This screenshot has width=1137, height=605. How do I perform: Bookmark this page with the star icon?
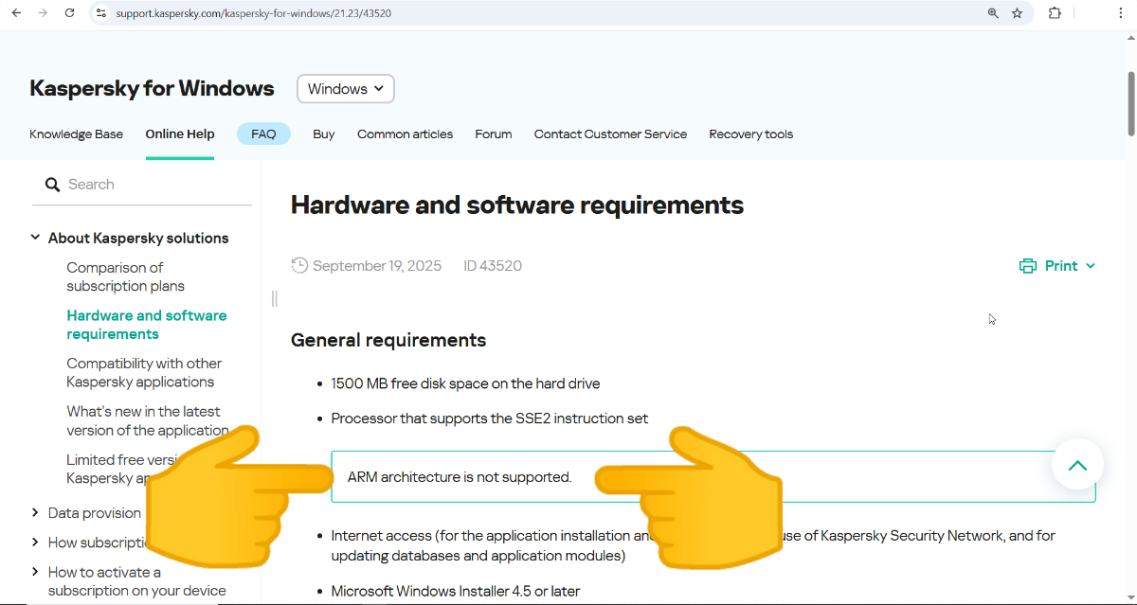(1018, 13)
